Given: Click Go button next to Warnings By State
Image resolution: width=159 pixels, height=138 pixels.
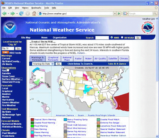Looking at the screenshot, I should tap(58, 64).
